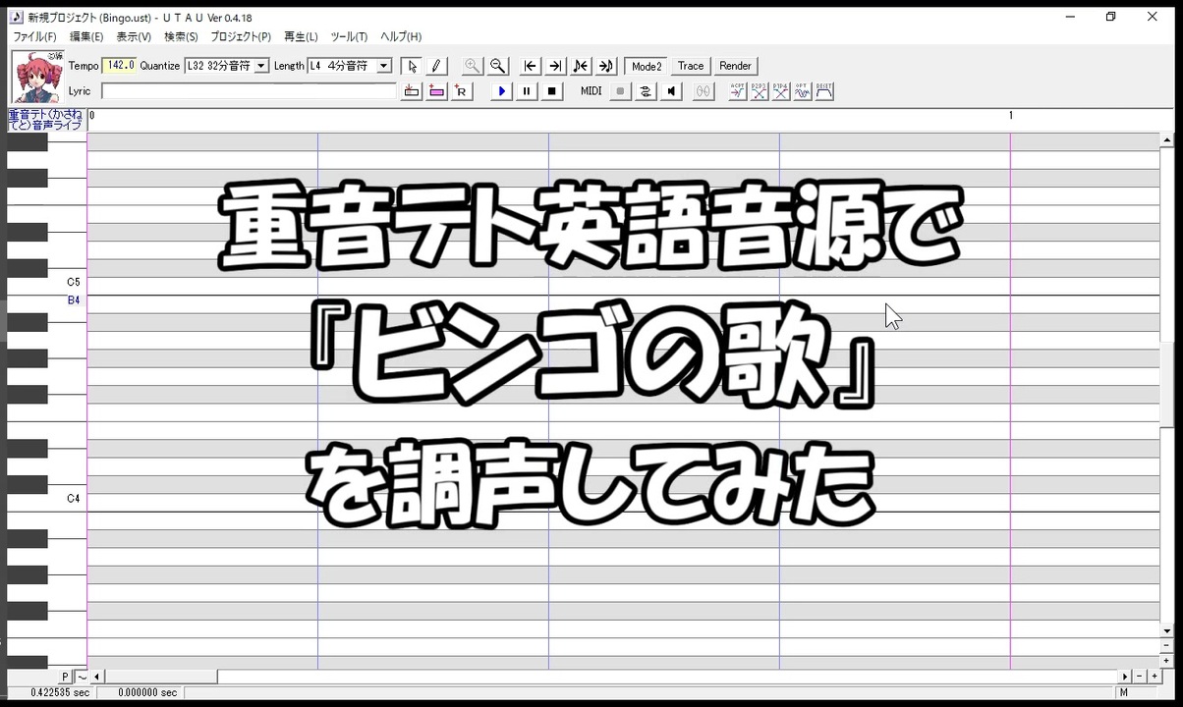Open the ファイル(F) menu
The height and width of the screenshot is (707, 1183).
pyautogui.click(x=34, y=36)
